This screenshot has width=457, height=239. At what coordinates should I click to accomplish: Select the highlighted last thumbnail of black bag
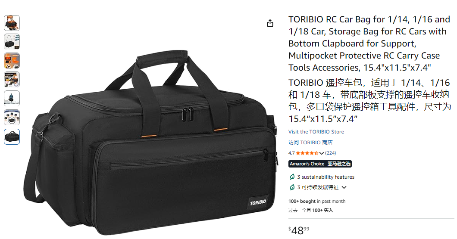point(12,137)
